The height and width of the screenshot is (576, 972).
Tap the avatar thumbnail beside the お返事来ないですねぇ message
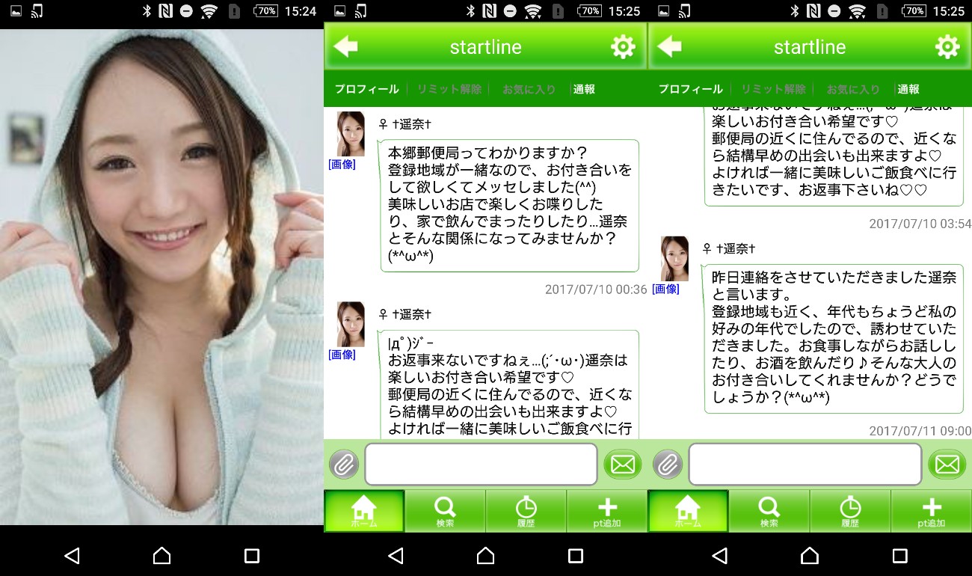tap(351, 324)
